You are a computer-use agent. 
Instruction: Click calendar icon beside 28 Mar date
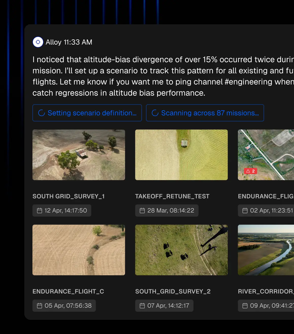point(142,211)
